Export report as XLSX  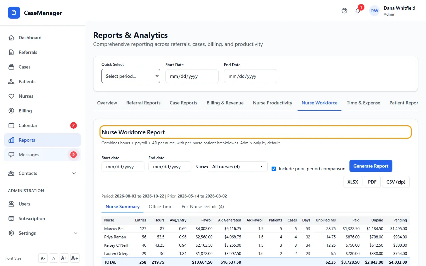point(353,182)
